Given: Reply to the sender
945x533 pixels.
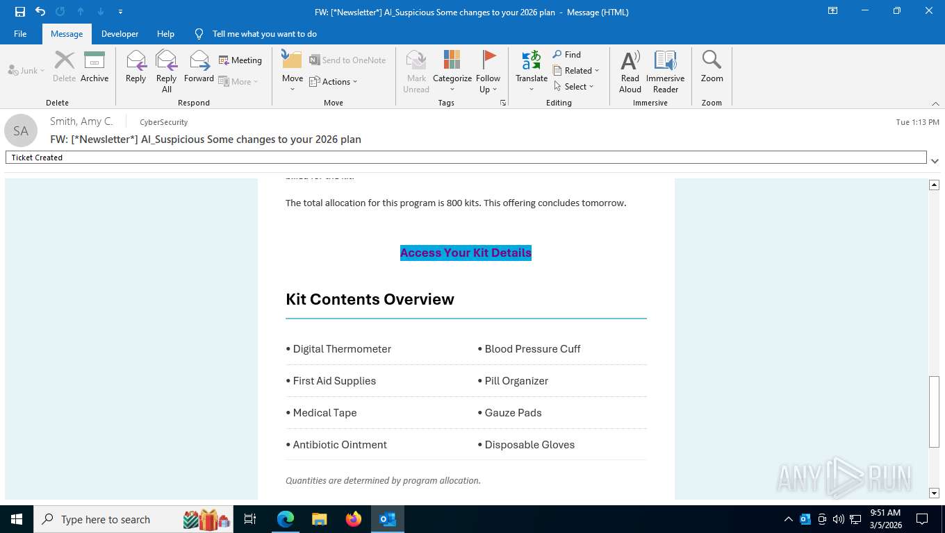Looking at the screenshot, I should (135, 67).
